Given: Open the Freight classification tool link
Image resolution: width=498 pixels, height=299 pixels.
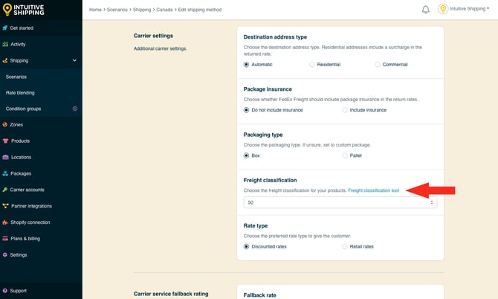Looking at the screenshot, I should point(373,190).
